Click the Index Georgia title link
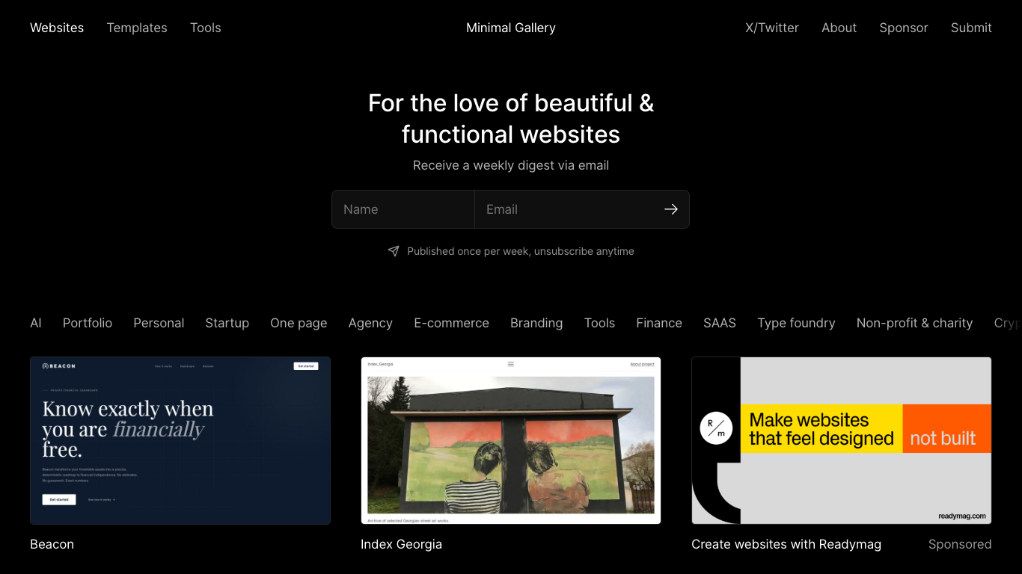This screenshot has height=574, width=1022. click(x=401, y=544)
